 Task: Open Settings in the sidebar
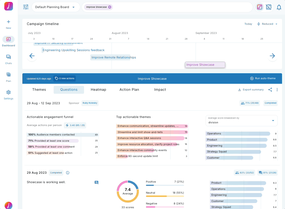tap(8, 95)
